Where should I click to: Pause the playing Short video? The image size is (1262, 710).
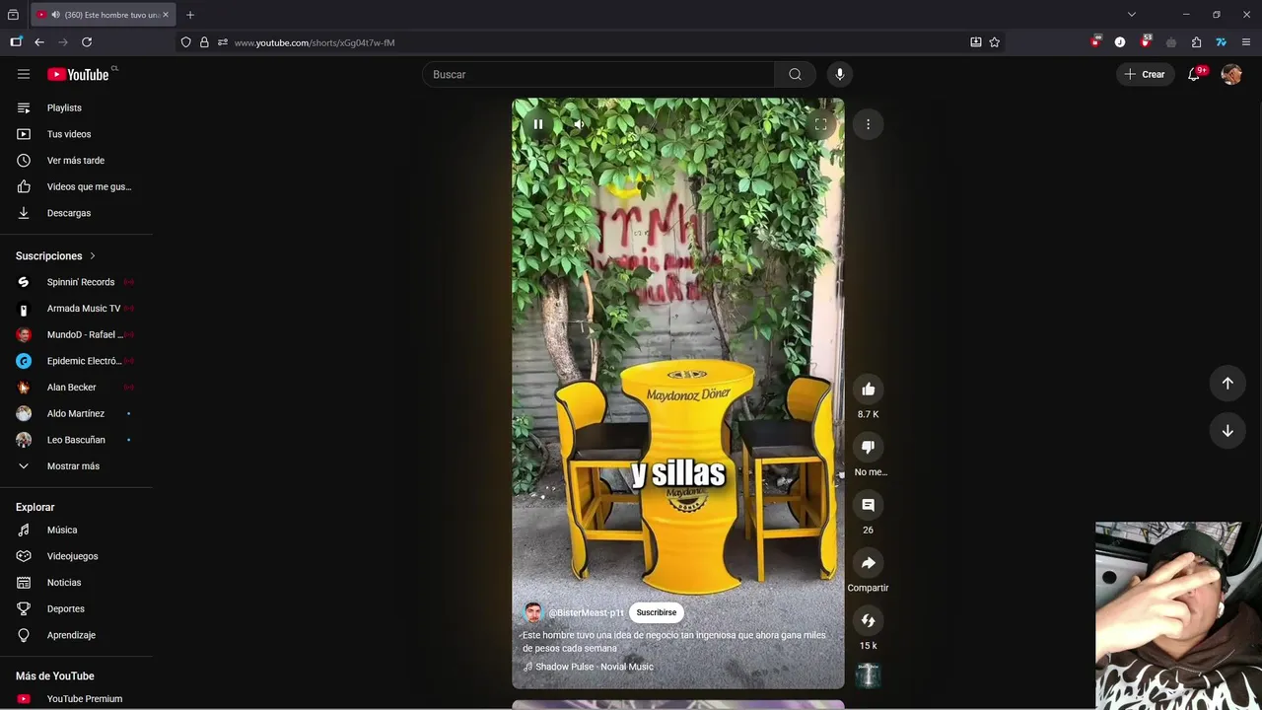click(x=538, y=124)
